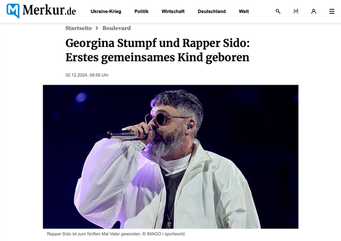Click the Boulevard breadcrumb link
The width and height of the screenshot is (341, 241).
[117, 28]
